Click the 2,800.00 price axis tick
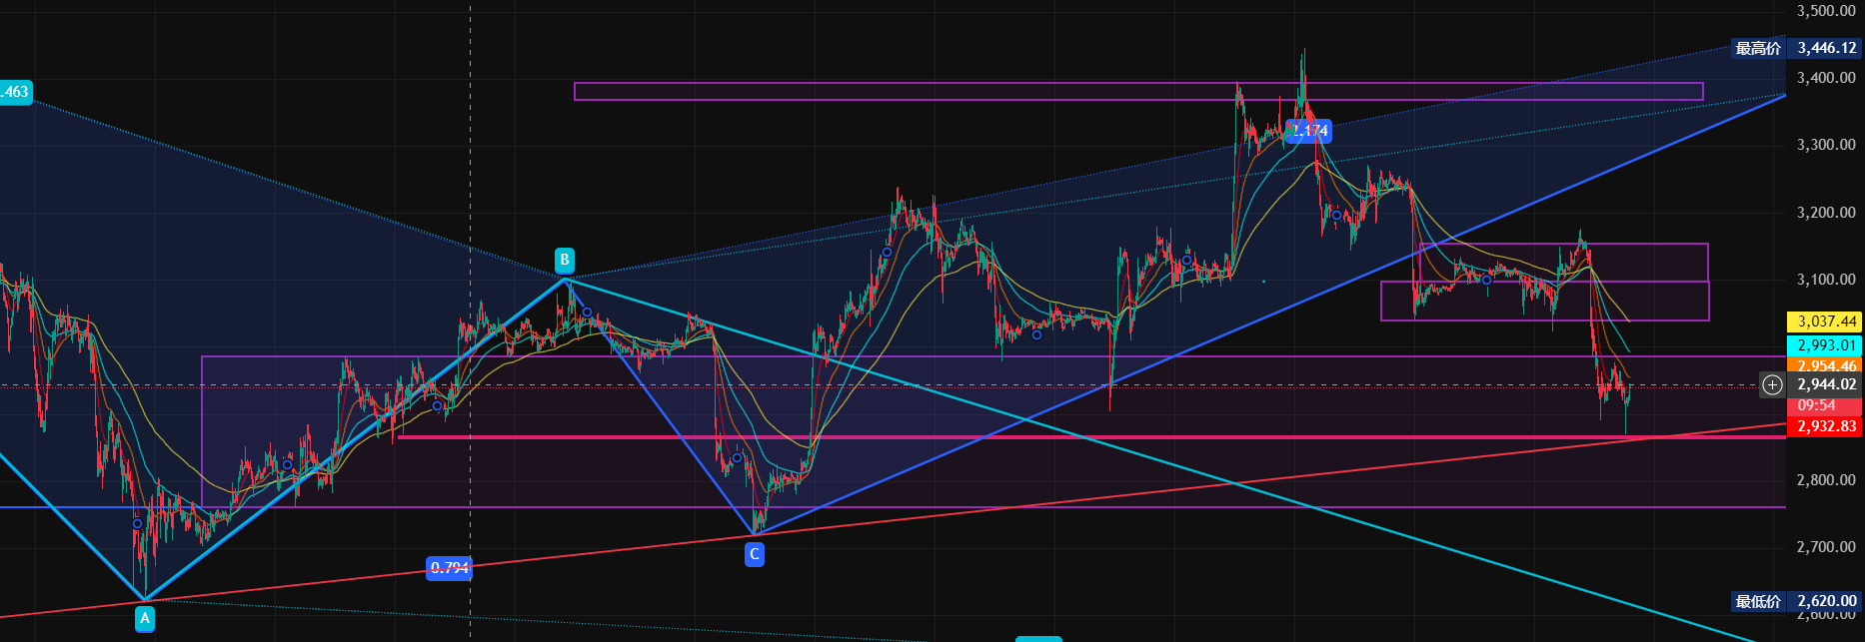This screenshot has width=1865, height=642. point(1826,480)
